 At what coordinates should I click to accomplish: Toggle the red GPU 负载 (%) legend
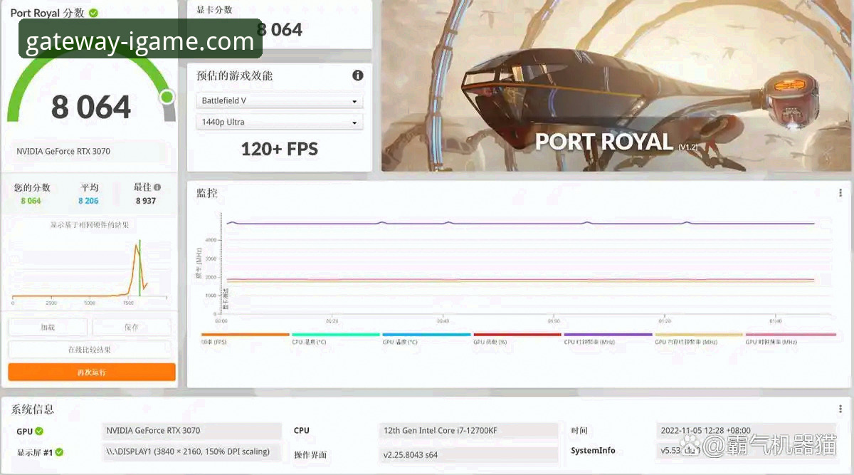[x=517, y=339]
